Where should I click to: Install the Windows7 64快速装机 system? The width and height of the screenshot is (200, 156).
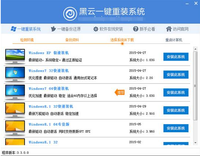[176, 92]
